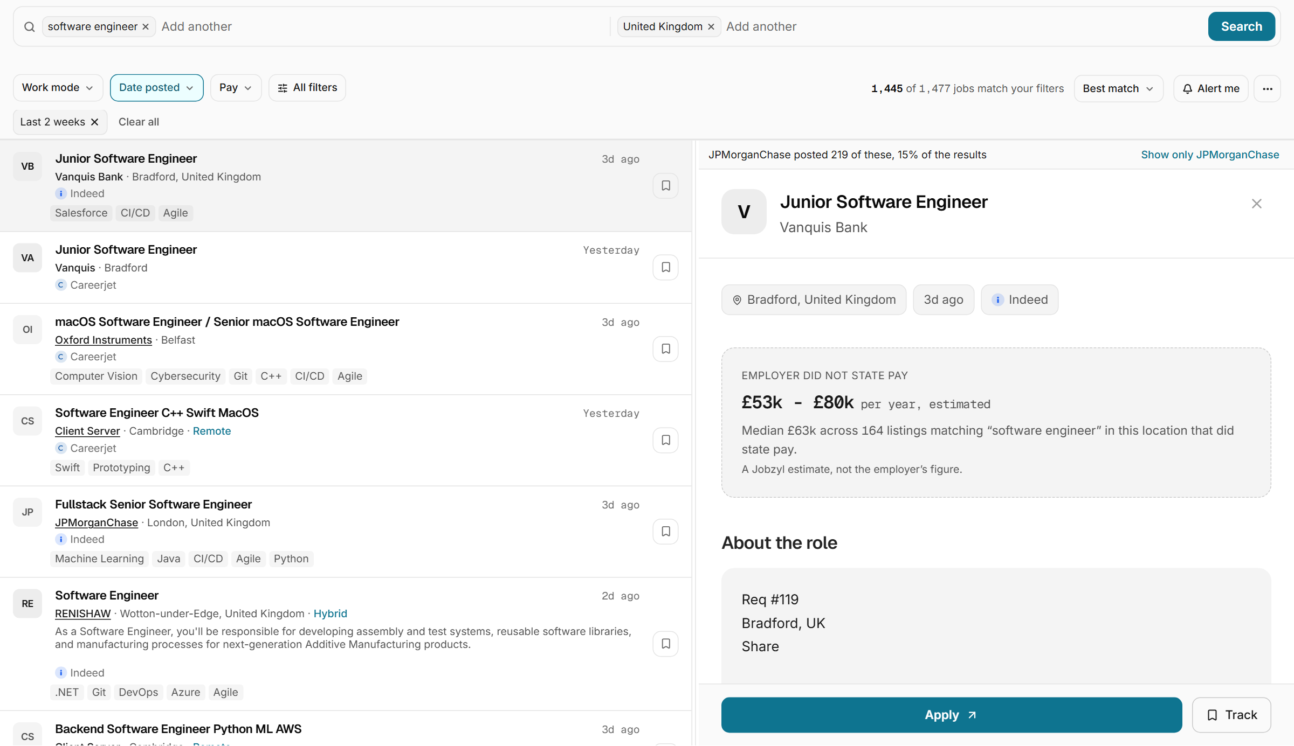Click the Indeed source chip in detail panel

(1020, 299)
